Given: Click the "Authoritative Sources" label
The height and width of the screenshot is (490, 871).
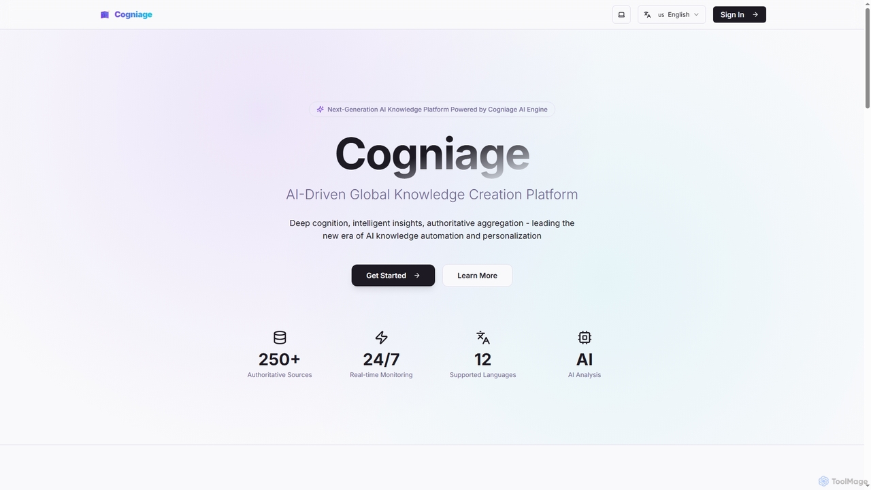Looking at the screenshot, I should pos(280,375).
